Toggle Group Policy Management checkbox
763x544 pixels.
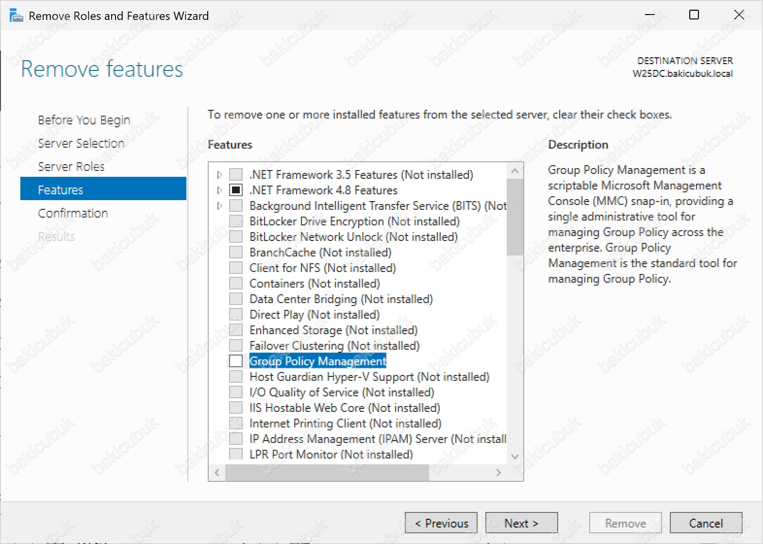point(236,361)
